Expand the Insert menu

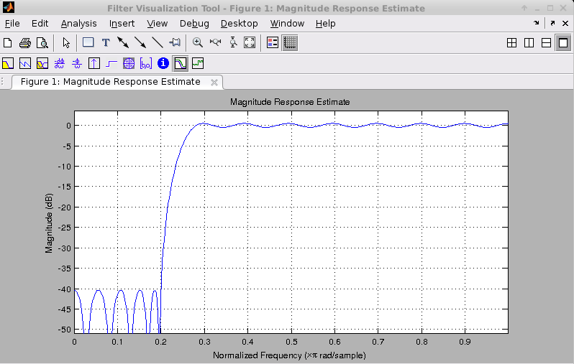tap(122, 24)
